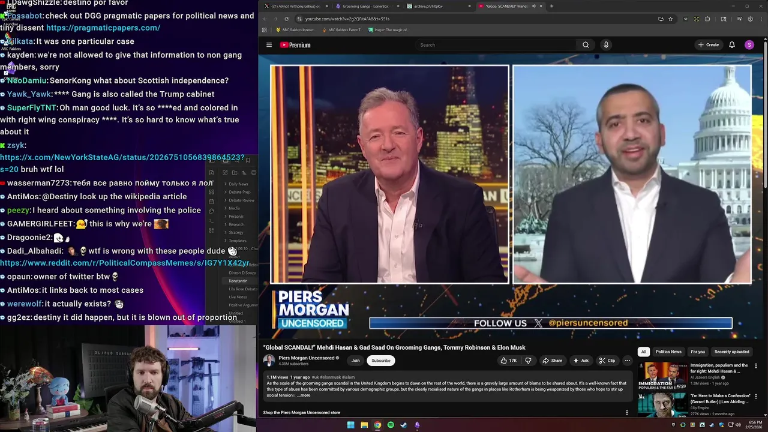Open more actions menu beside Clip
The height and width of the screenshot is (432, 768).
(627, 361)
